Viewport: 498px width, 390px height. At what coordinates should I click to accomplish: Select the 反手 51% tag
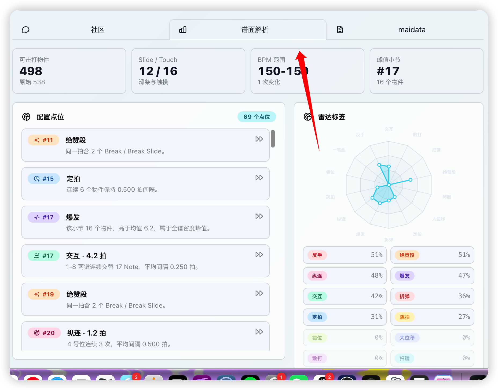pyautogui.click(x=345, y=255)
